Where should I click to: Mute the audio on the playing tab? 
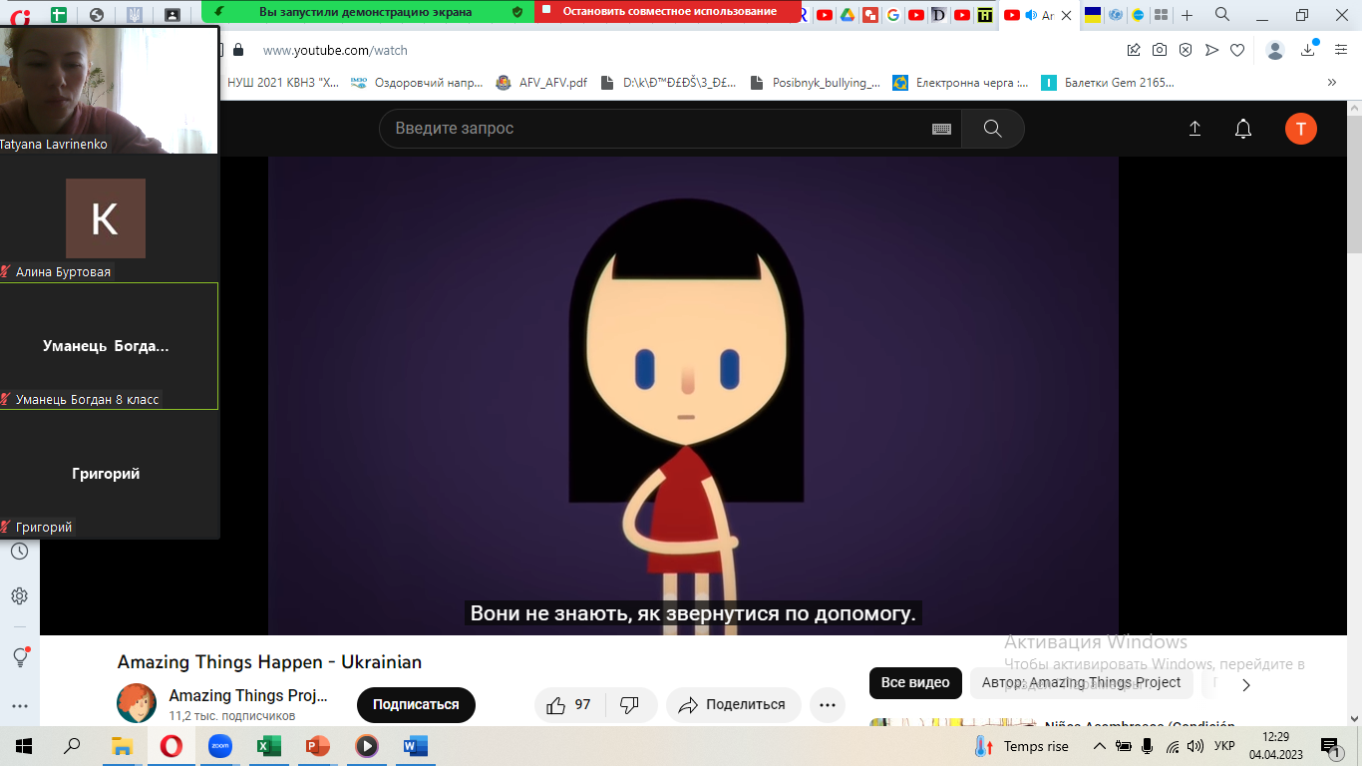click(1030, 15)
